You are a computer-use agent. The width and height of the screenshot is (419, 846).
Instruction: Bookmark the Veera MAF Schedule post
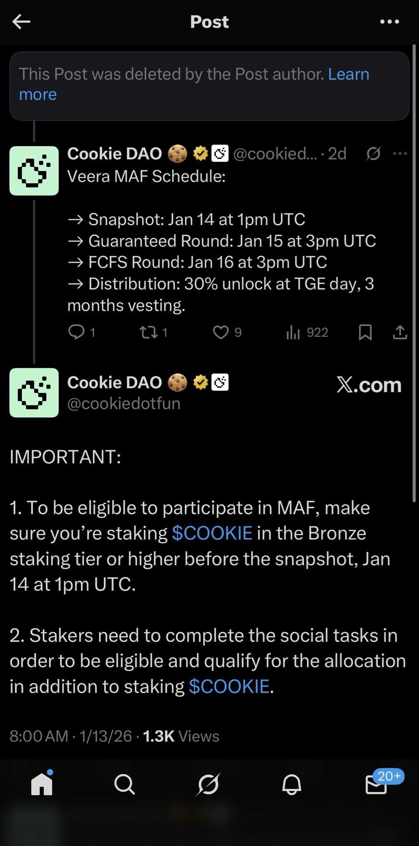coord(365,332)
